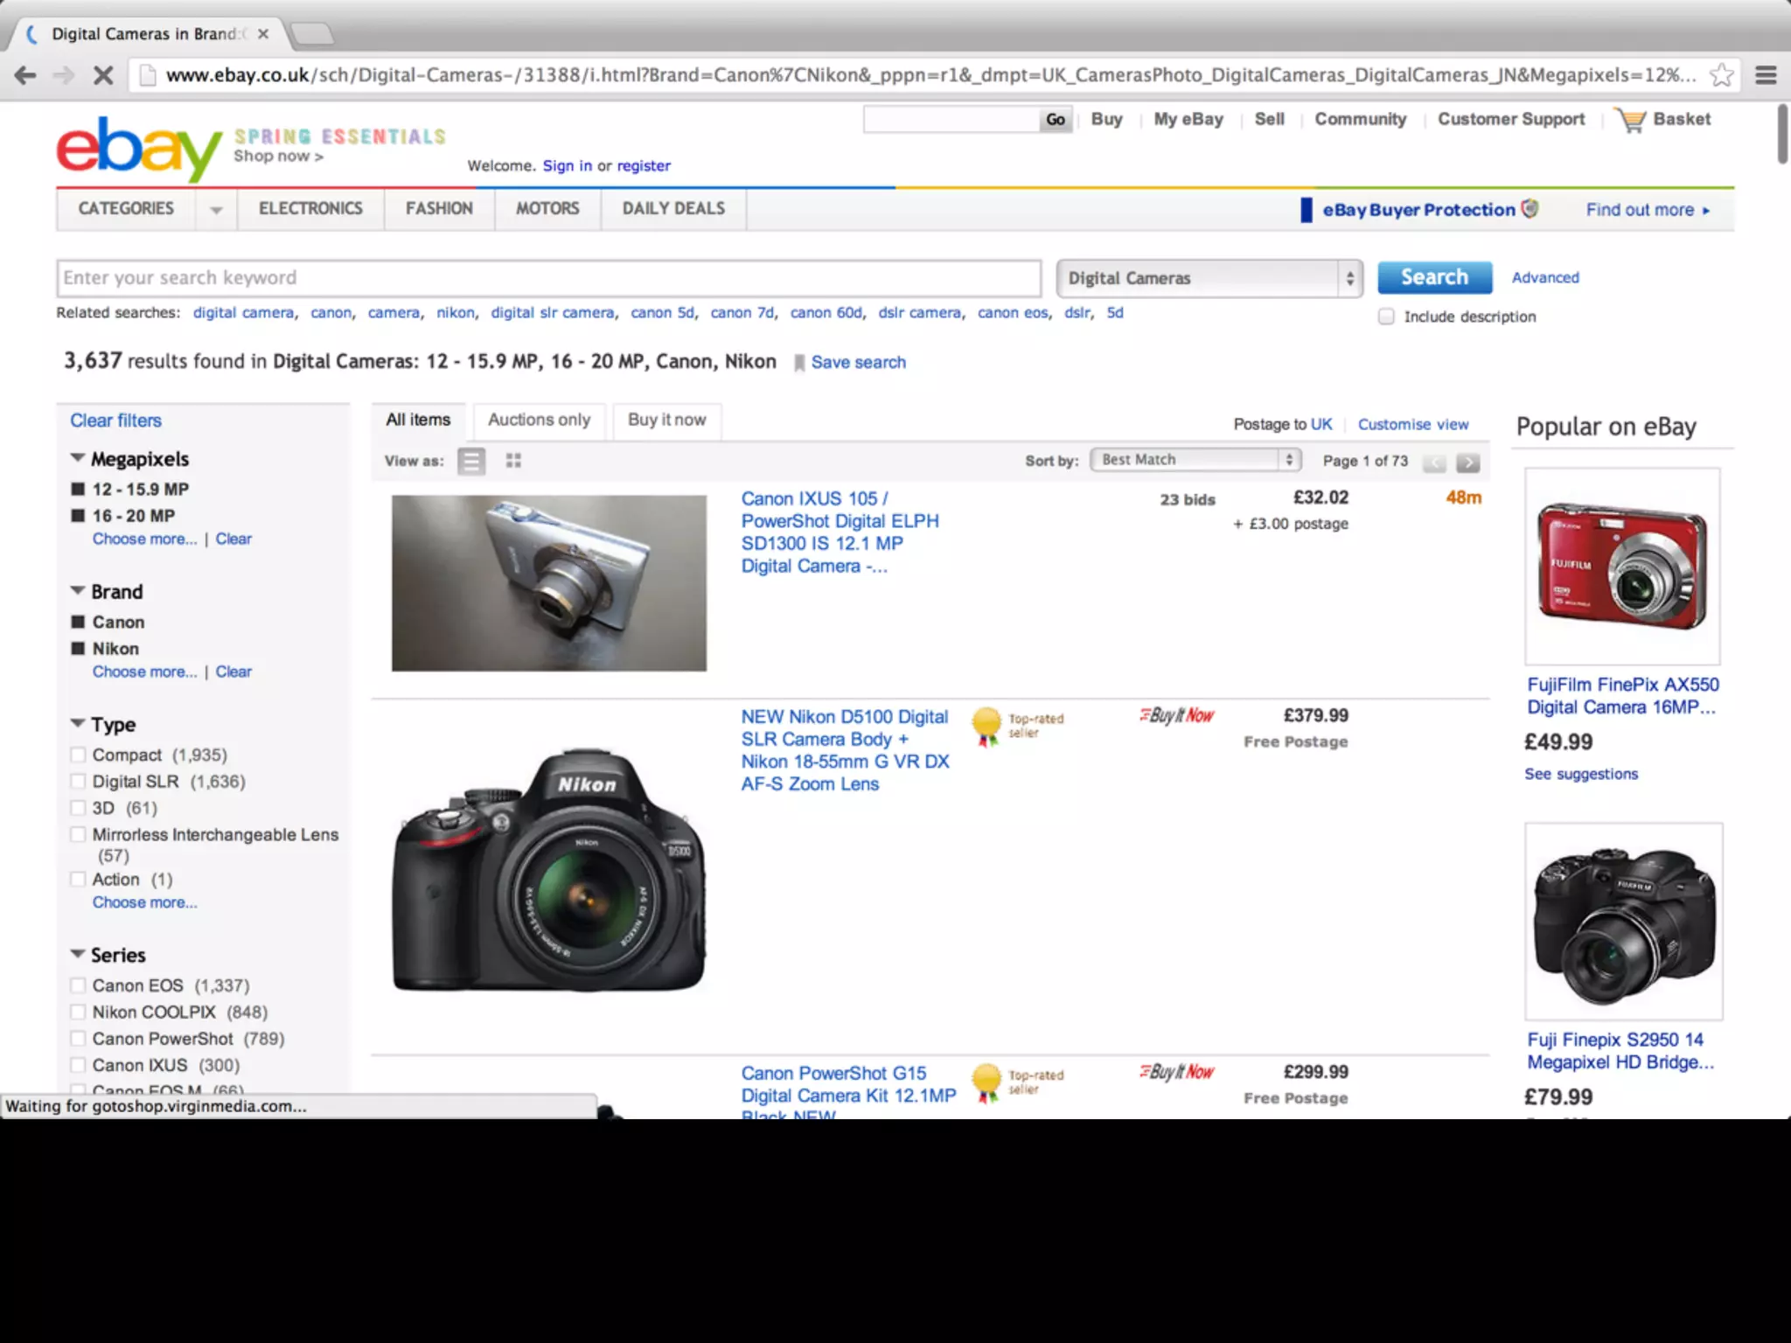Go to next results page arrow

(1468, 463)
